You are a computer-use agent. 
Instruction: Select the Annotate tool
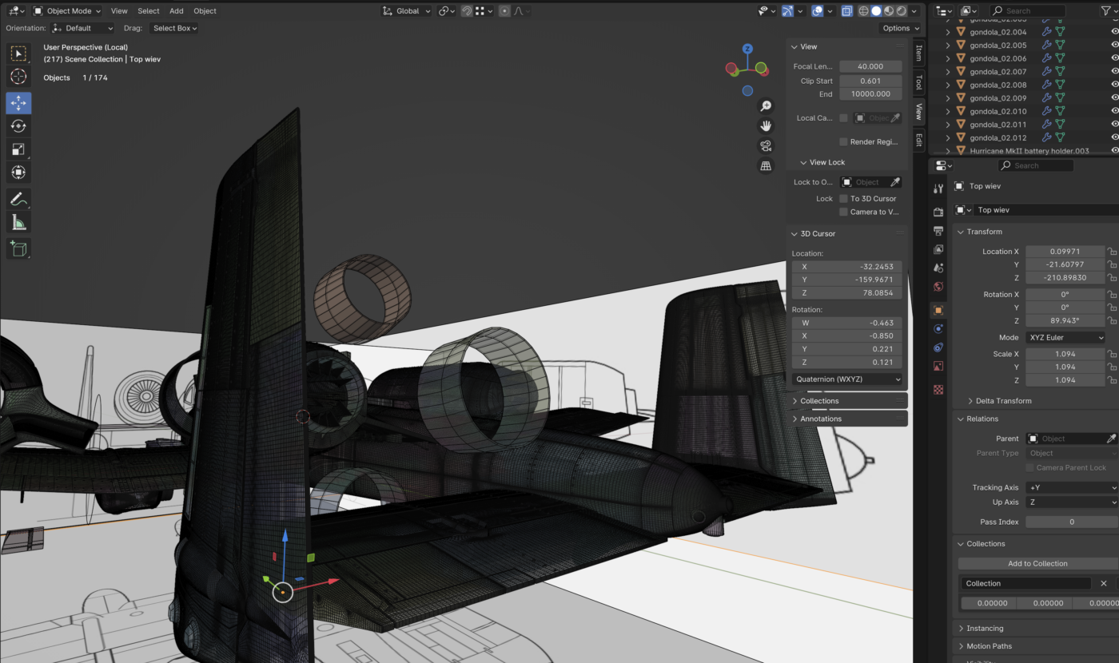pos(18,199)
